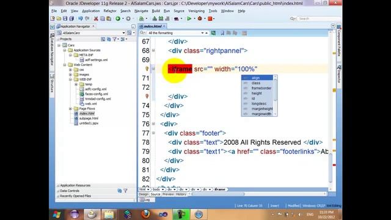Open the 'All the formatting' search dropdown
This screenshot has width=391, height=220.
click(x=202, y=33)
